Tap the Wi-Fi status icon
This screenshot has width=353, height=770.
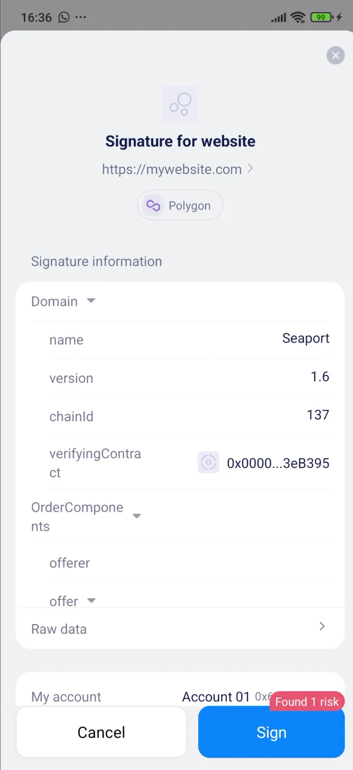298,17
